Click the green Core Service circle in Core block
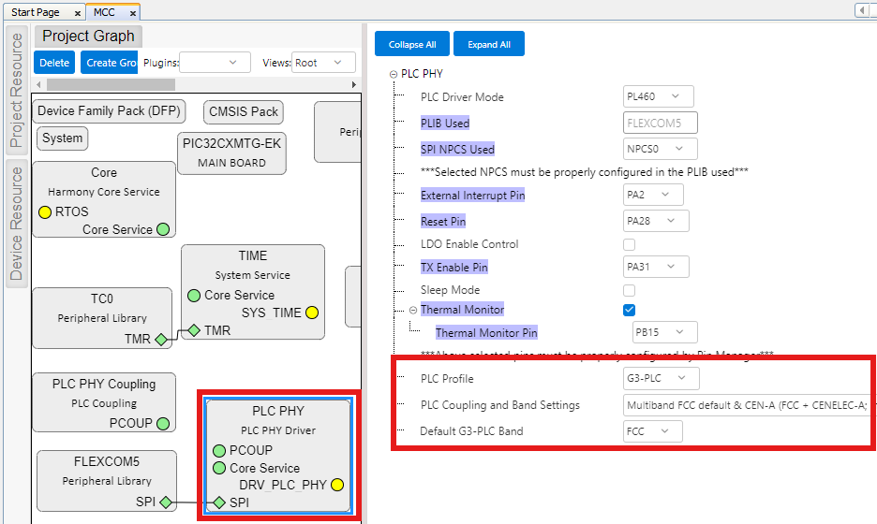 point(163,229)
